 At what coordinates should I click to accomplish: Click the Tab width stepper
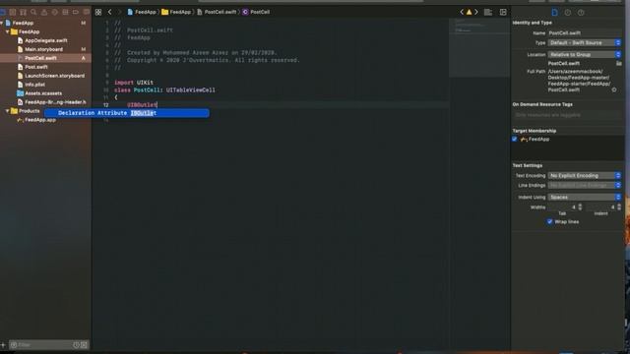[x=580, y=207]
